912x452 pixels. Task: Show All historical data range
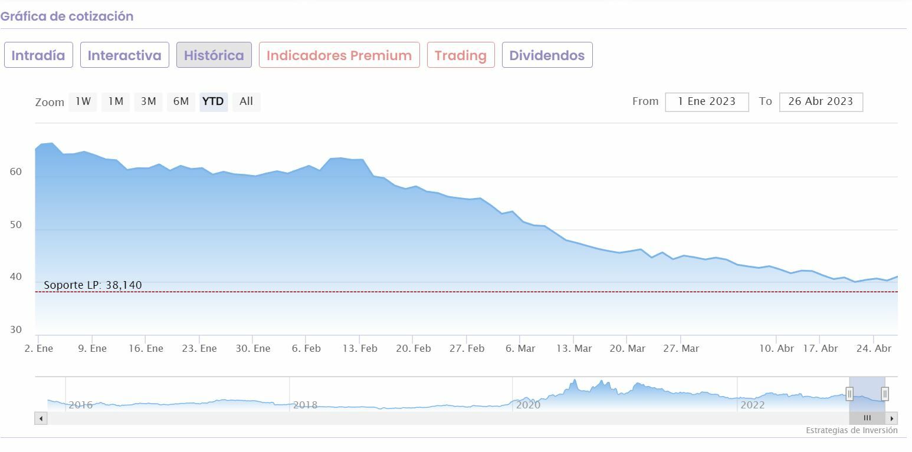pos(246,101)
